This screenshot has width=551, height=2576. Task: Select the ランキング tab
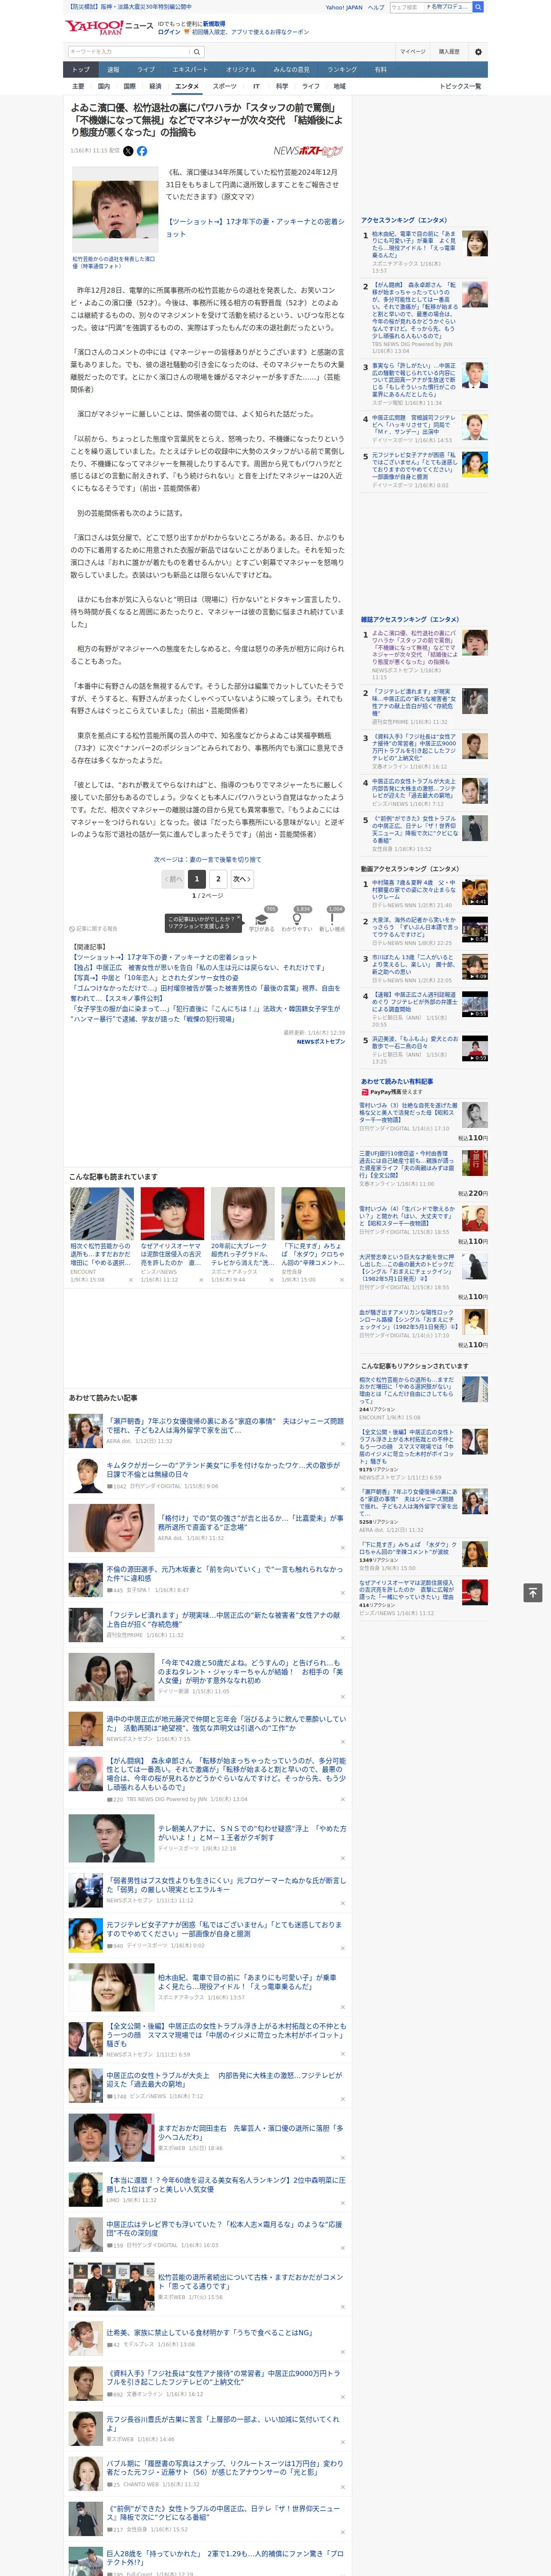pyautogui.click(x=342, y=70)
